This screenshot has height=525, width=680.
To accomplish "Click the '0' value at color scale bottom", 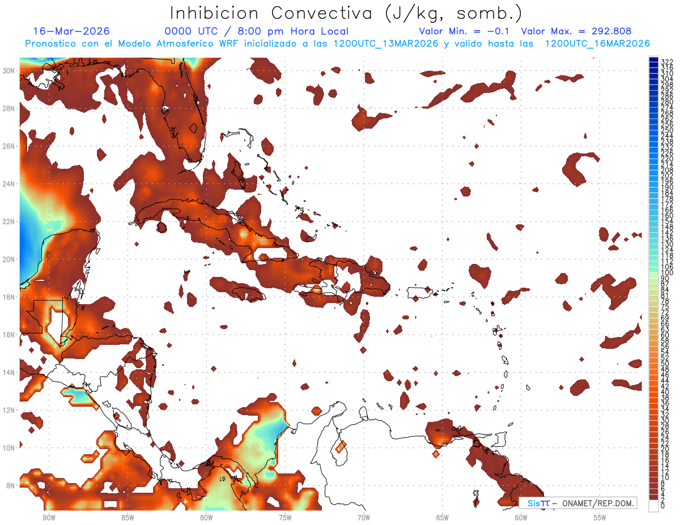I will coord(663,506).
